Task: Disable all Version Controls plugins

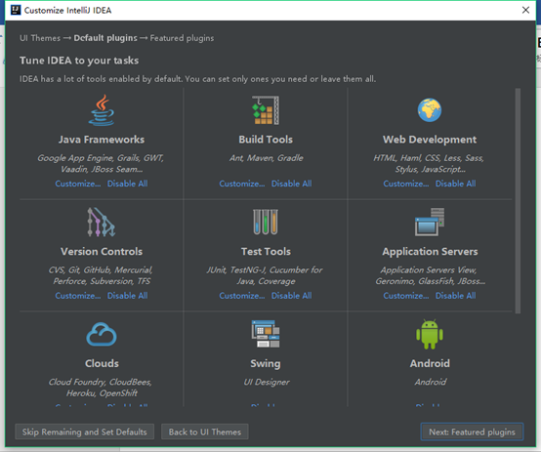Action: tap(127, 296)
